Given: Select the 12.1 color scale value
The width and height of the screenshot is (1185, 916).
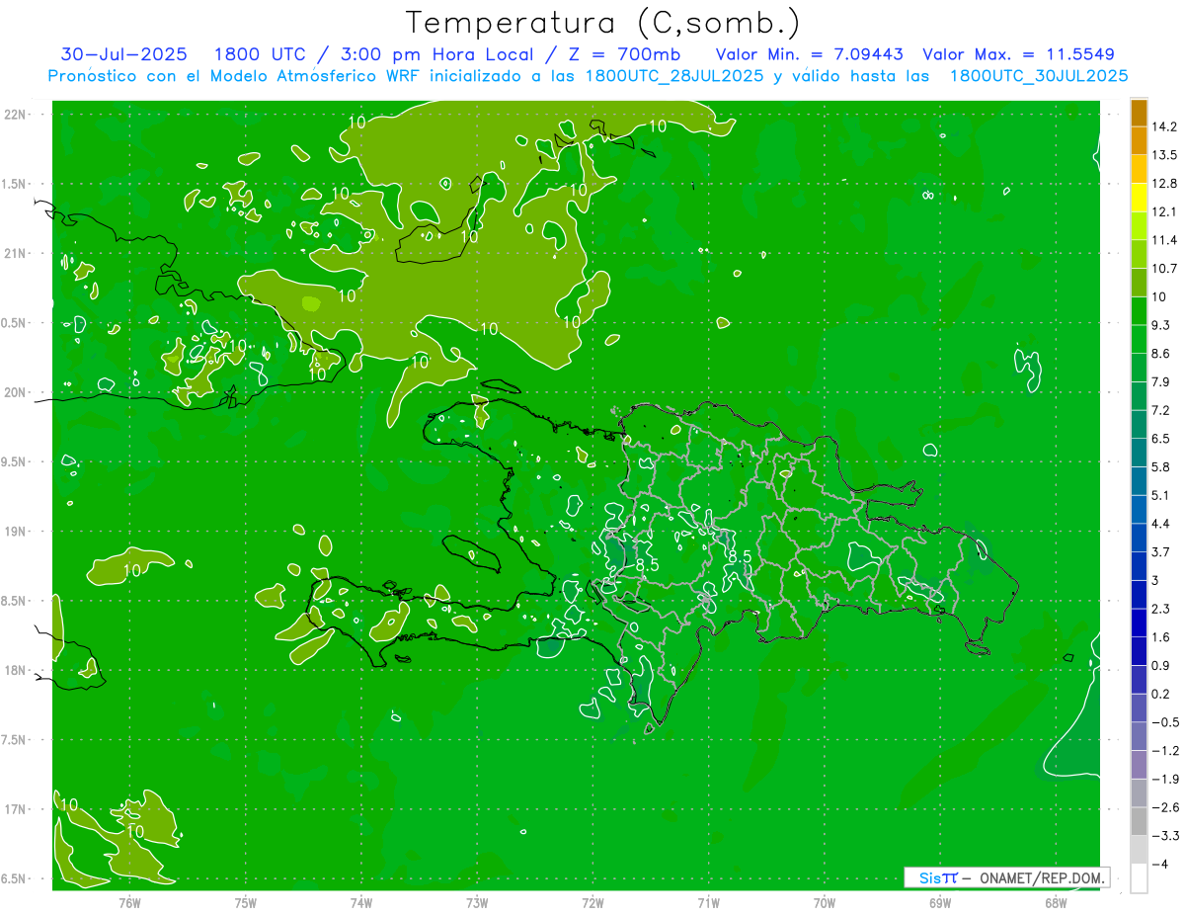Looking at the screenshot, I should pos(1164,211).
